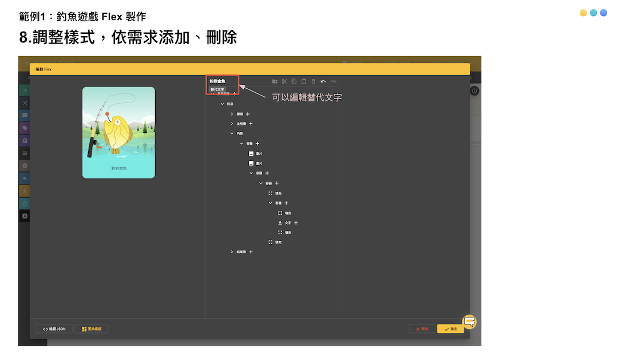Image resolution: width=618 pixels, height=353 pixels.
Task: Open the yellow chat support bubble
Action: [x=469, y=322]
